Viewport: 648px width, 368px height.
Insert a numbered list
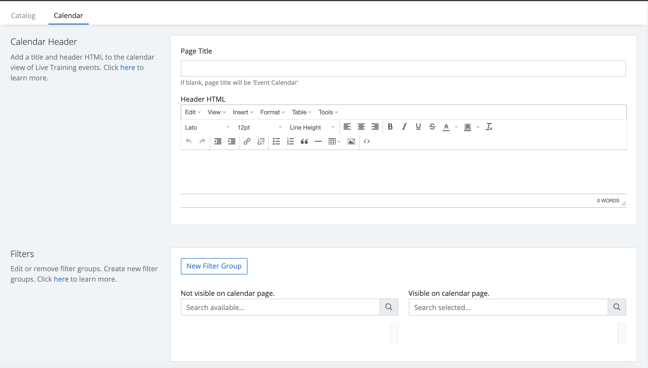290,141
